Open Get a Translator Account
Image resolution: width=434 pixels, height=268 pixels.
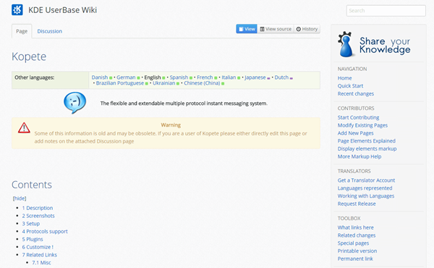(366, 180)
